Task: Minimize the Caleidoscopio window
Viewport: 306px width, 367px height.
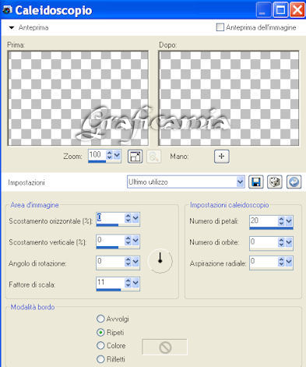Action: click(x=263, y=10)
